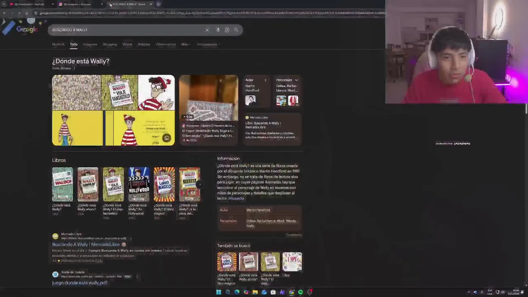Go back in browser history

[x=4, y=13]
